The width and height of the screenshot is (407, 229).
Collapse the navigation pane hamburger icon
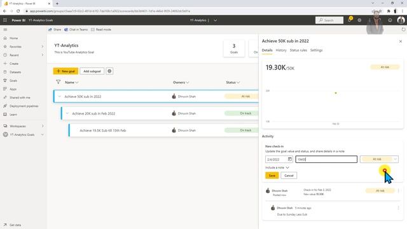click(x=5, y=30)
